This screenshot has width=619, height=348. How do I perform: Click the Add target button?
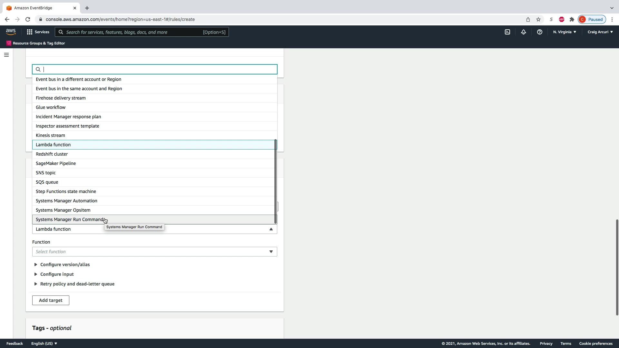click(x=51, y=300)
